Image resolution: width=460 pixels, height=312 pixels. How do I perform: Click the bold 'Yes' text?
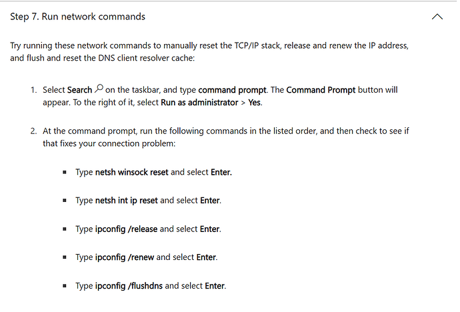[255, 103]
